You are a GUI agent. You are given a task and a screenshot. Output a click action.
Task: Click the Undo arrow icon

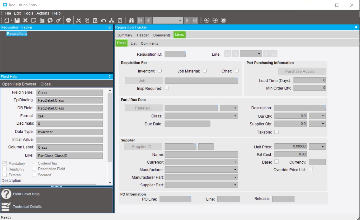103,20
